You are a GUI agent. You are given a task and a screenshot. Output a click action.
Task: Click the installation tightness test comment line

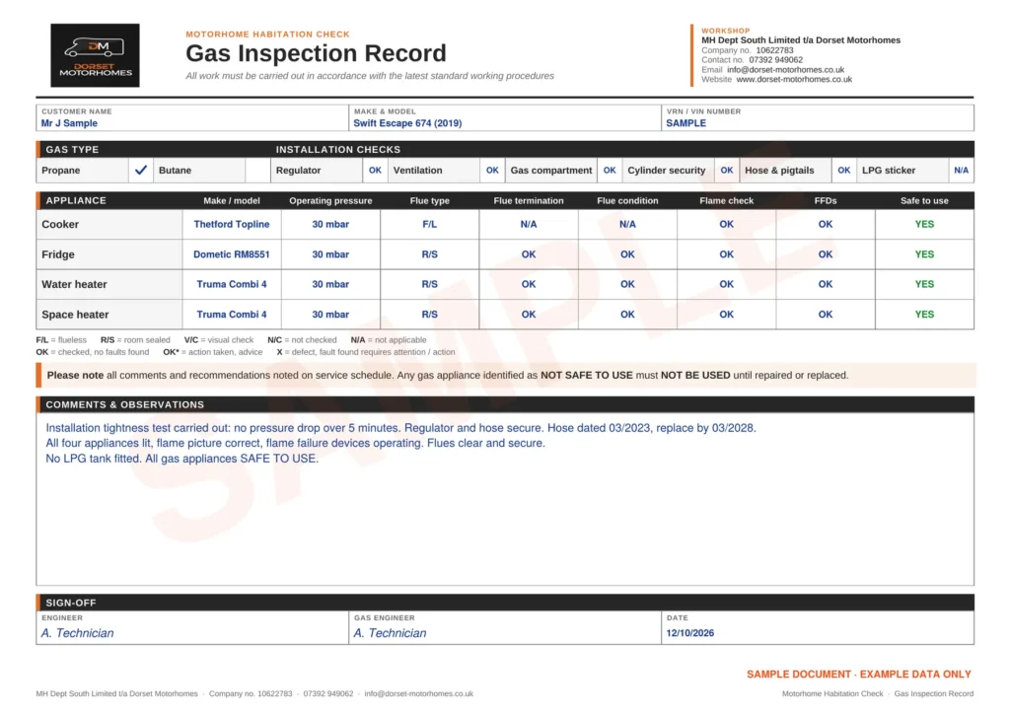[400, 427]
